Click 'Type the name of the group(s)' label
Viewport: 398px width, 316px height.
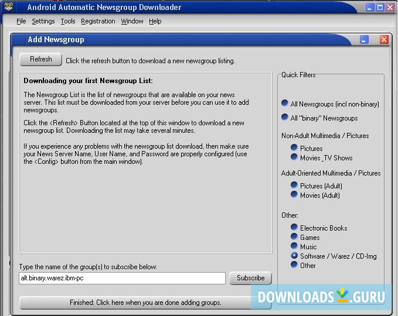click(x=88, y=267)
